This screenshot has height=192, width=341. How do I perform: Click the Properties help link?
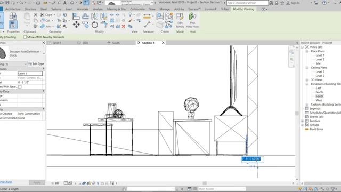pyautogui.click(x=6, y=182)
